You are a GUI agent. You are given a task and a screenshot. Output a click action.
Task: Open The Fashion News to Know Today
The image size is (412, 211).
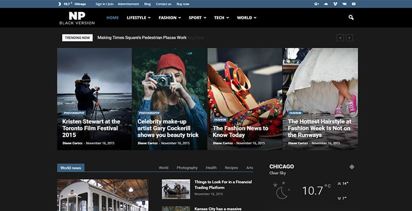tap(241, 131)
